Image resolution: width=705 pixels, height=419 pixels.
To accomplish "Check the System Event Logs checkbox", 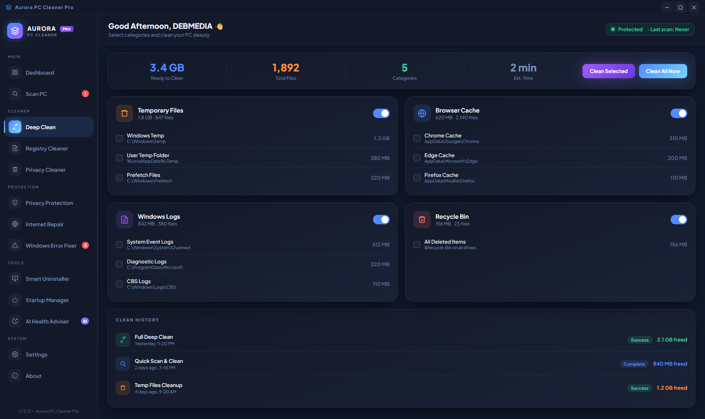I will click(x=119, y=244).
